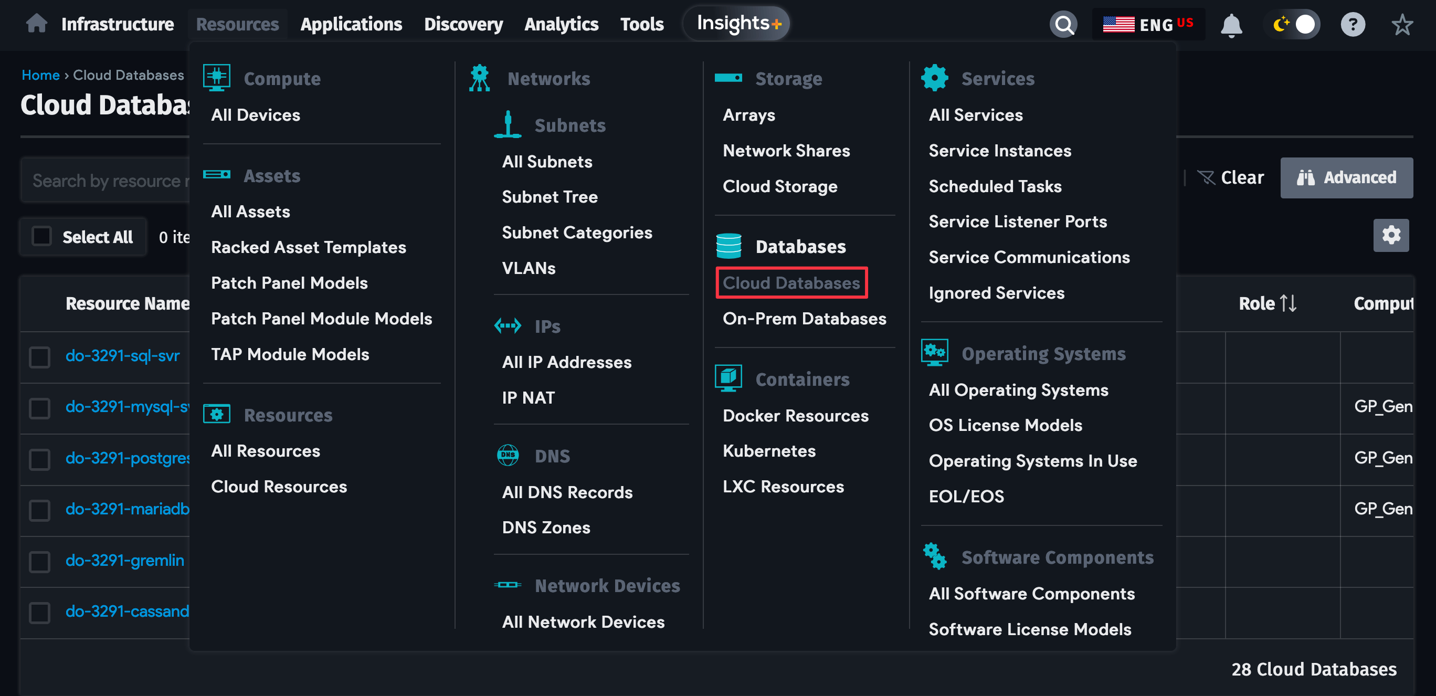Click the notifications bell icon
The image size is (1436, 696).
click(1232, 24)
